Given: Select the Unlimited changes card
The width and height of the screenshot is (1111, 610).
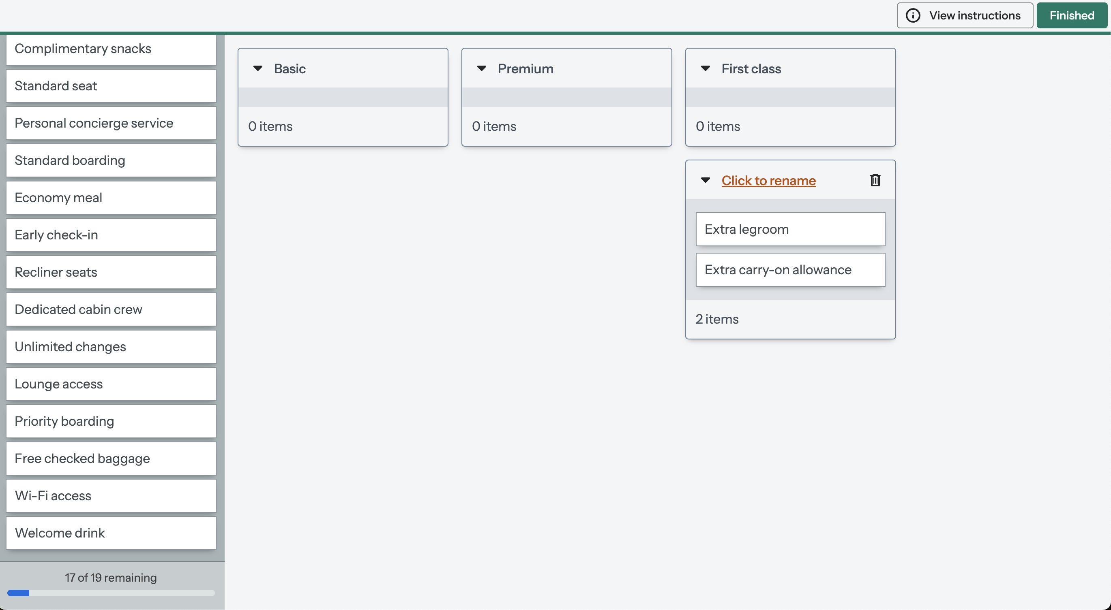Looking at the screenshot, I should pos(111,347).
